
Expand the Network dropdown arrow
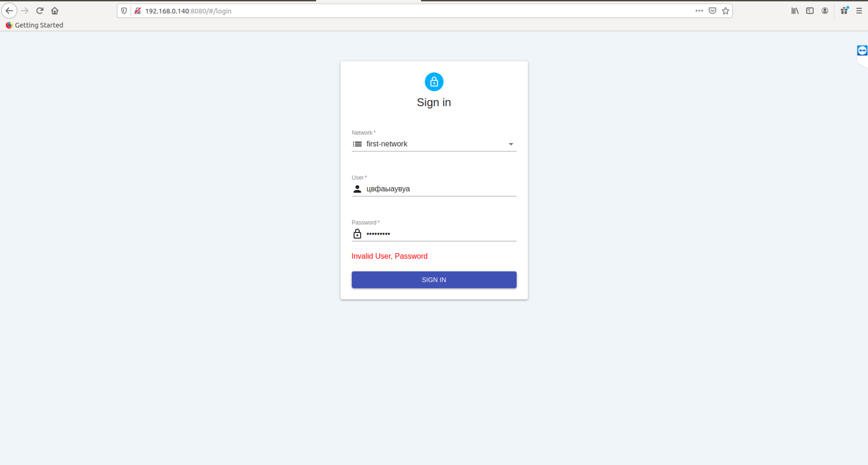pos(511,144)
